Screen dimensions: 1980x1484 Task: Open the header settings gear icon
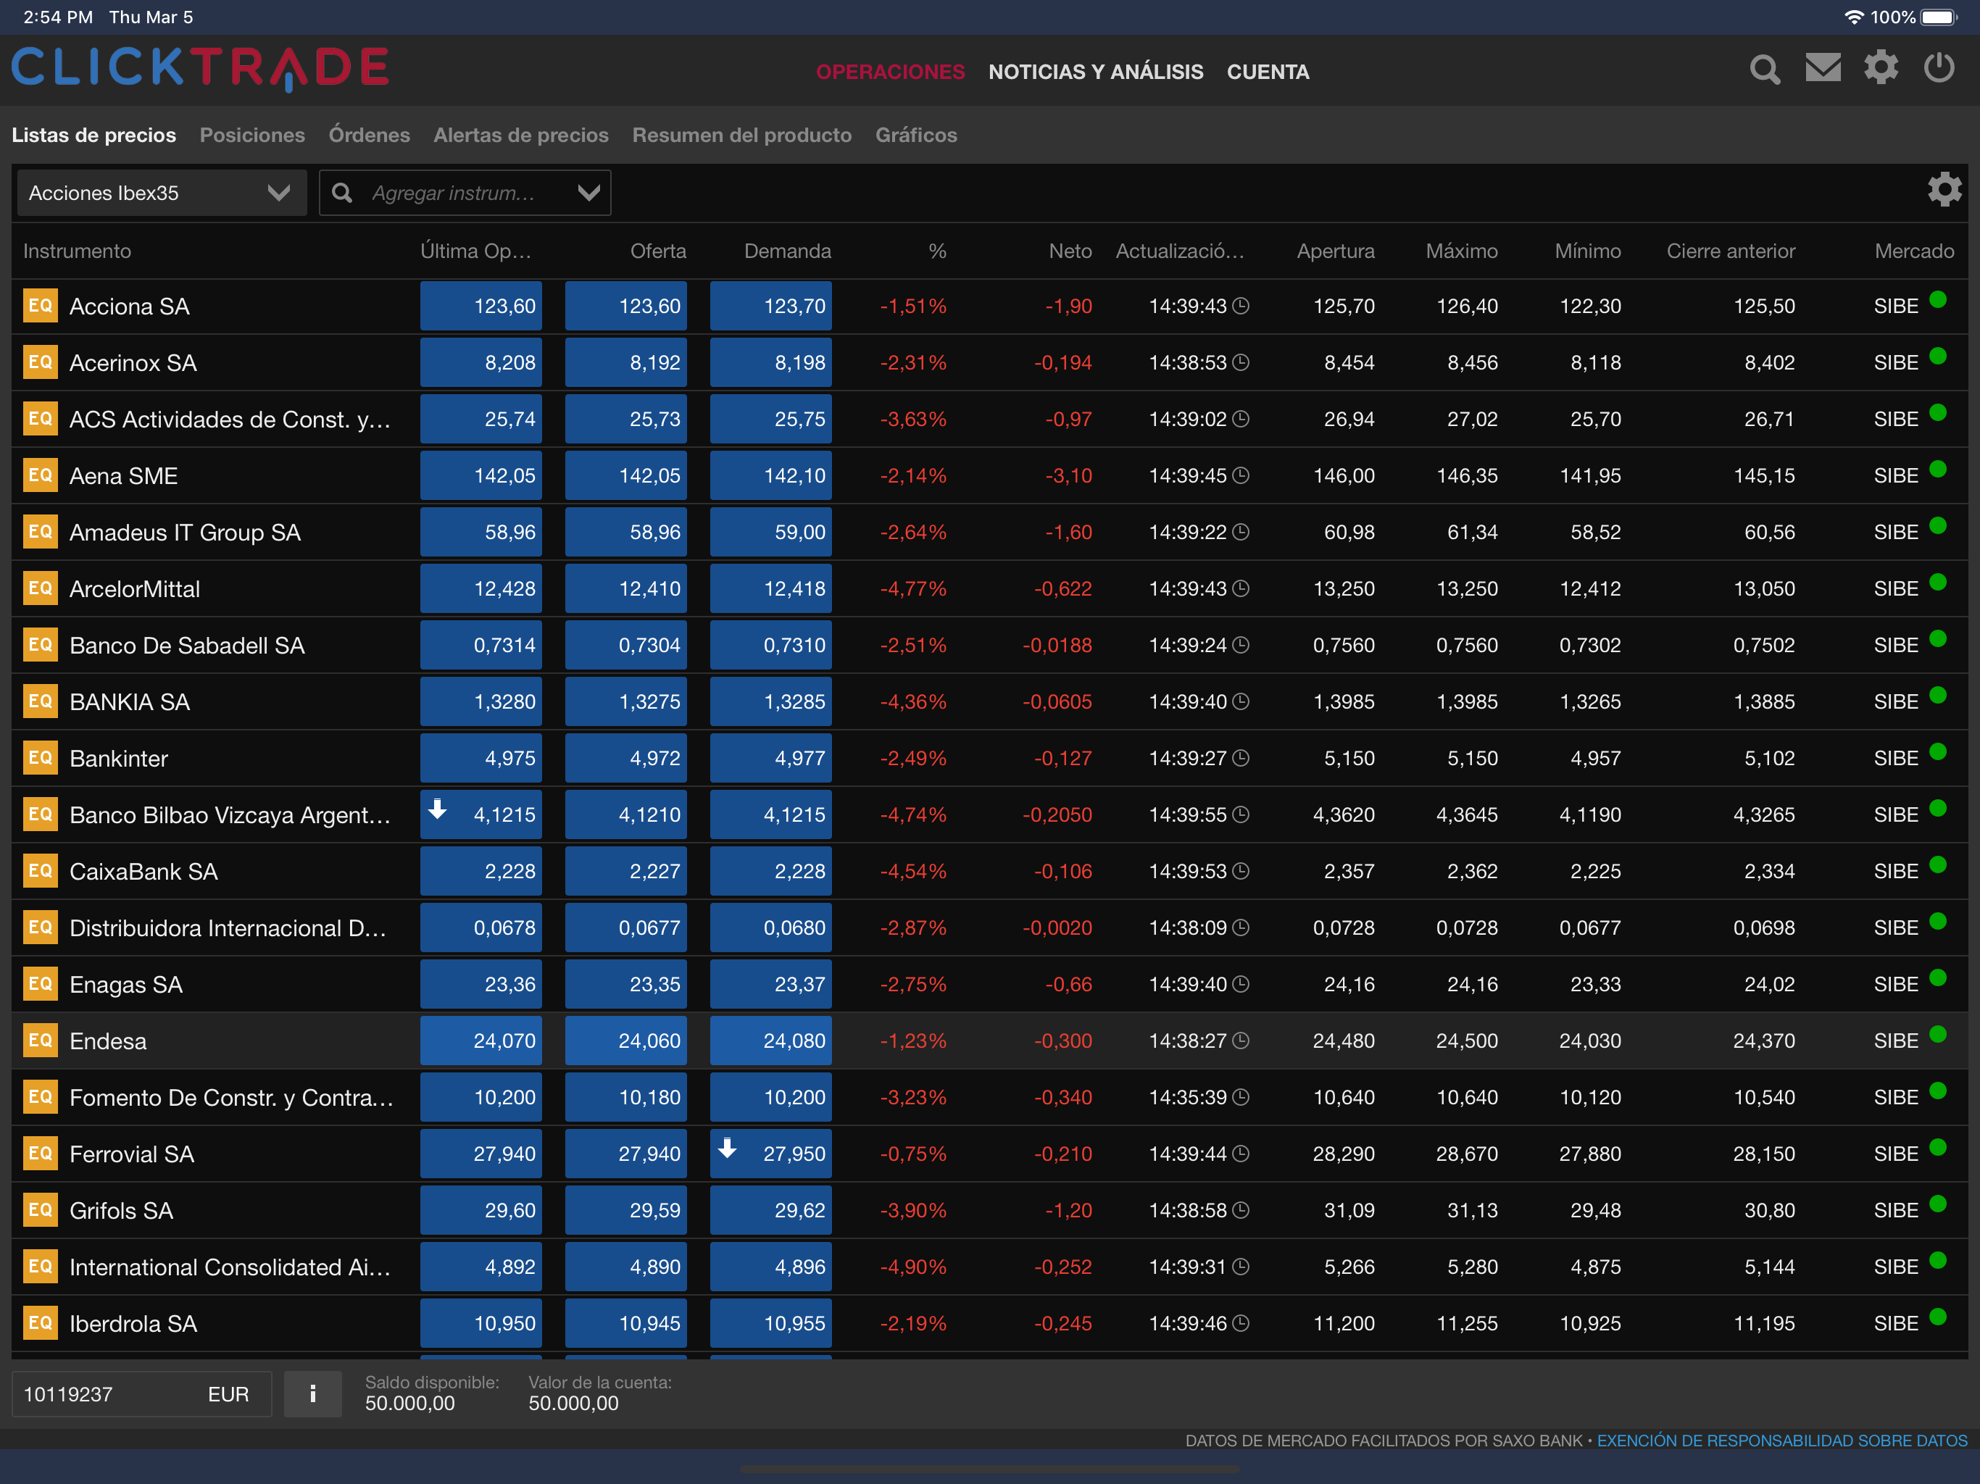pyautogui.click(x=1881, y=68)
